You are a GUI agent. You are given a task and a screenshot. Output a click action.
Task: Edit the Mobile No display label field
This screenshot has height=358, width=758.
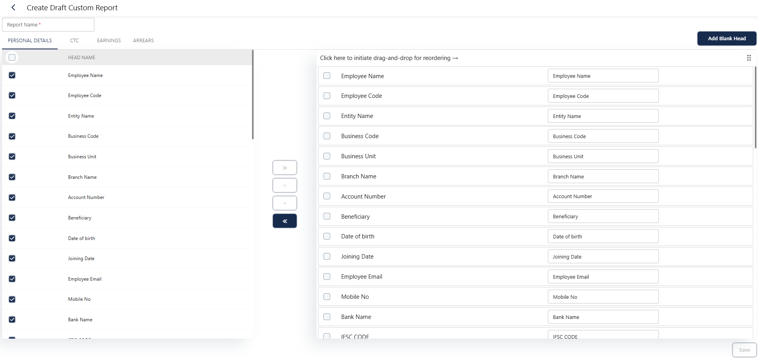tap(603, 297)
